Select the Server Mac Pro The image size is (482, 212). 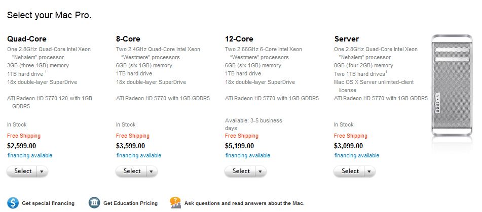[349, 171]
